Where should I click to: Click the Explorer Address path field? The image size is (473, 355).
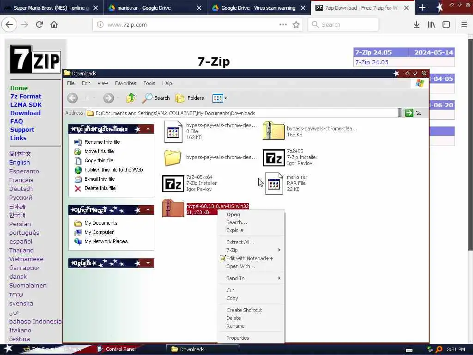(241, 113)
